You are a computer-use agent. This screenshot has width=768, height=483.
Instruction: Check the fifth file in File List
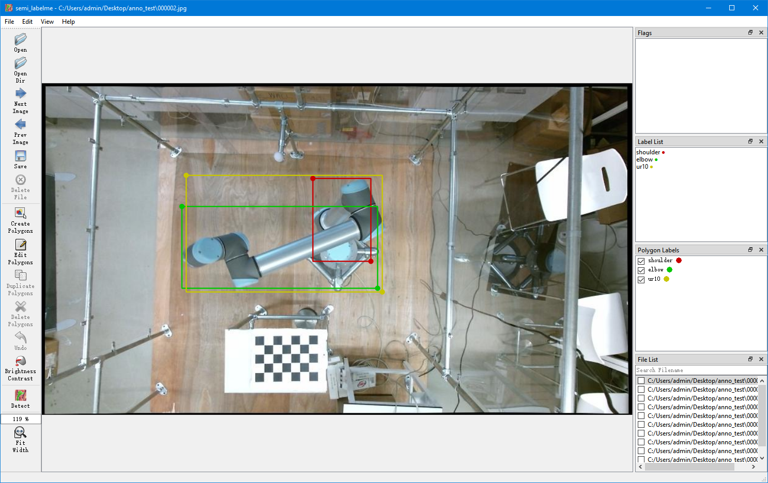(641, 416)
